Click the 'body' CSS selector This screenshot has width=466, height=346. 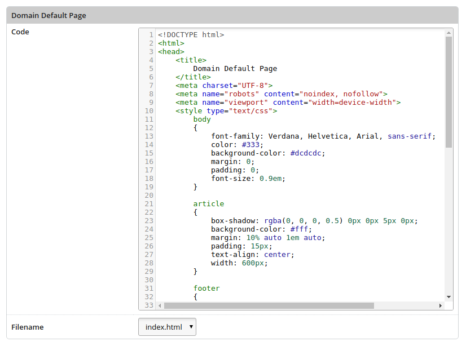click(x=202, y=119)
